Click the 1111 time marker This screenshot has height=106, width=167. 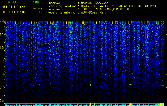[x=18, y=23]
